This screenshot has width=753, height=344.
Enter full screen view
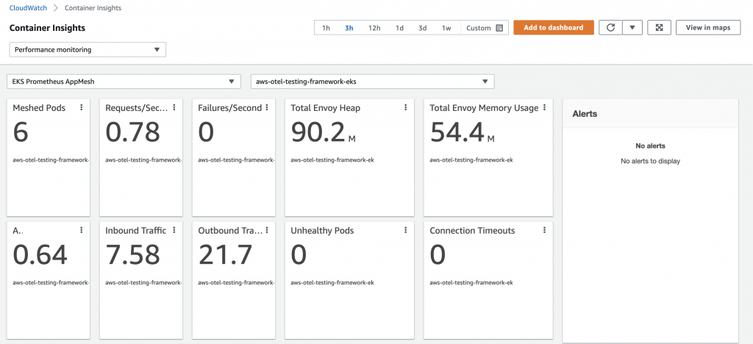click(x=659, y=27)
